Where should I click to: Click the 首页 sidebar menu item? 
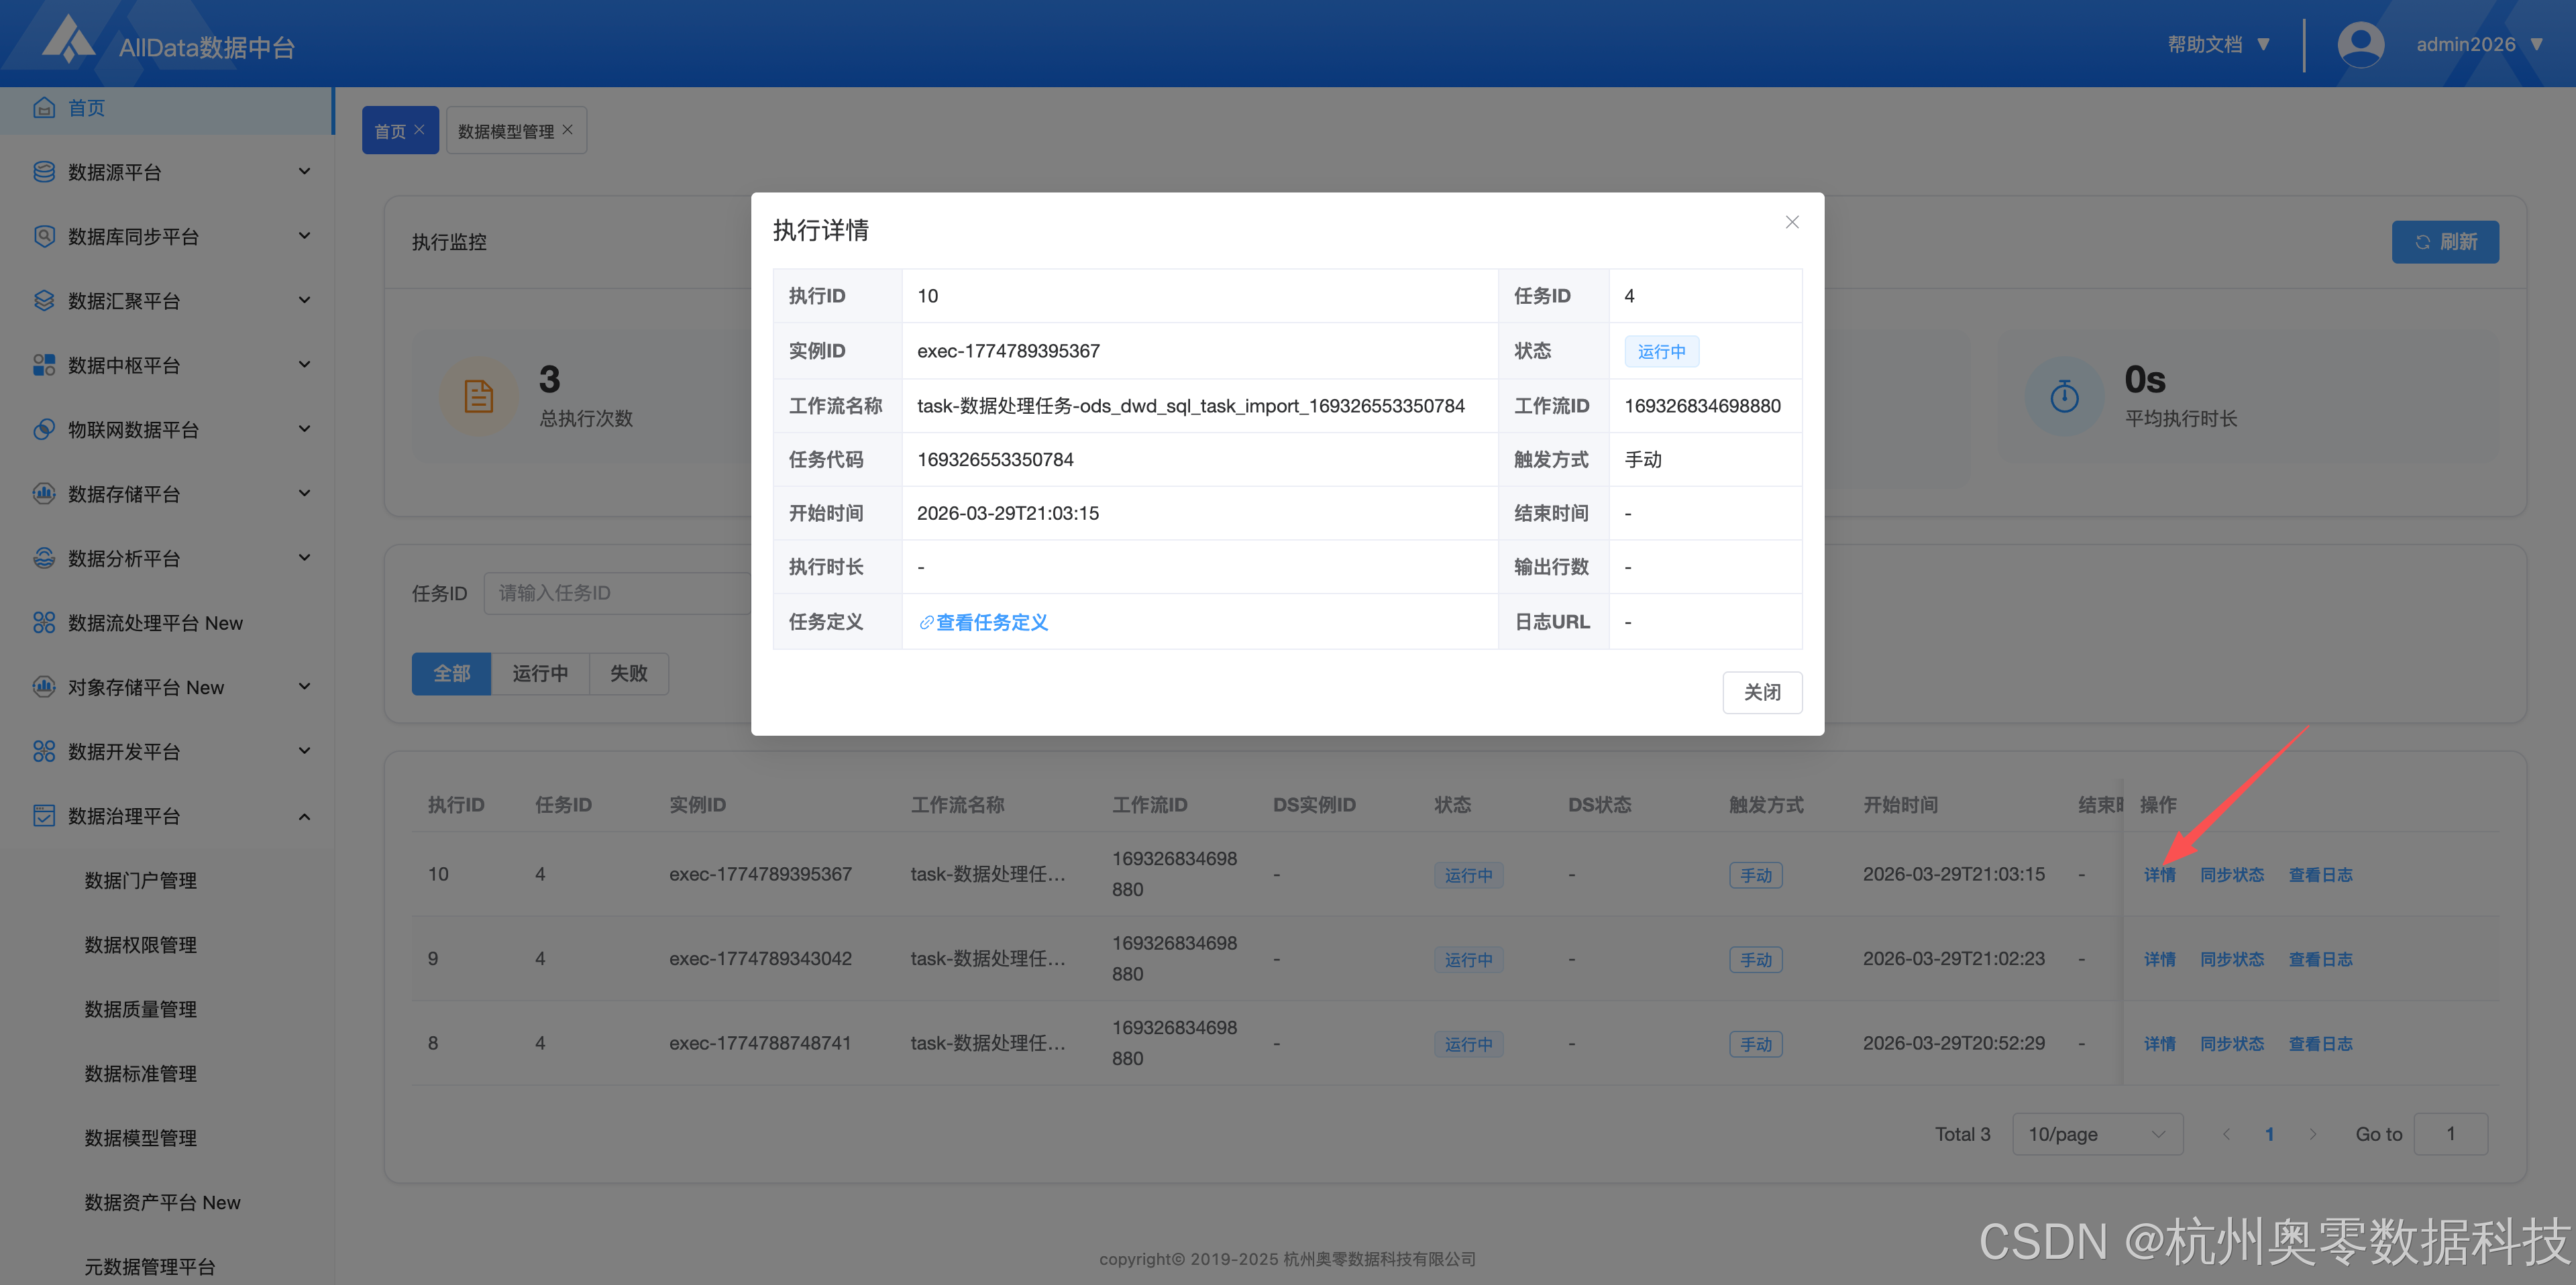pyautogui.click(x=166, y=108)
